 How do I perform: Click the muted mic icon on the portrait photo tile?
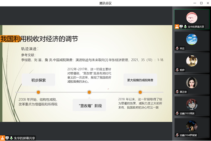coord(177,92)
